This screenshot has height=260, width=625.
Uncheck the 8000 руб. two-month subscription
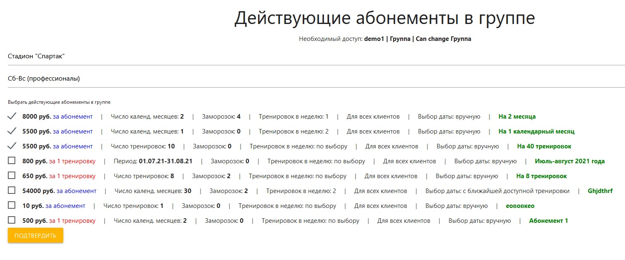[12, 117]
